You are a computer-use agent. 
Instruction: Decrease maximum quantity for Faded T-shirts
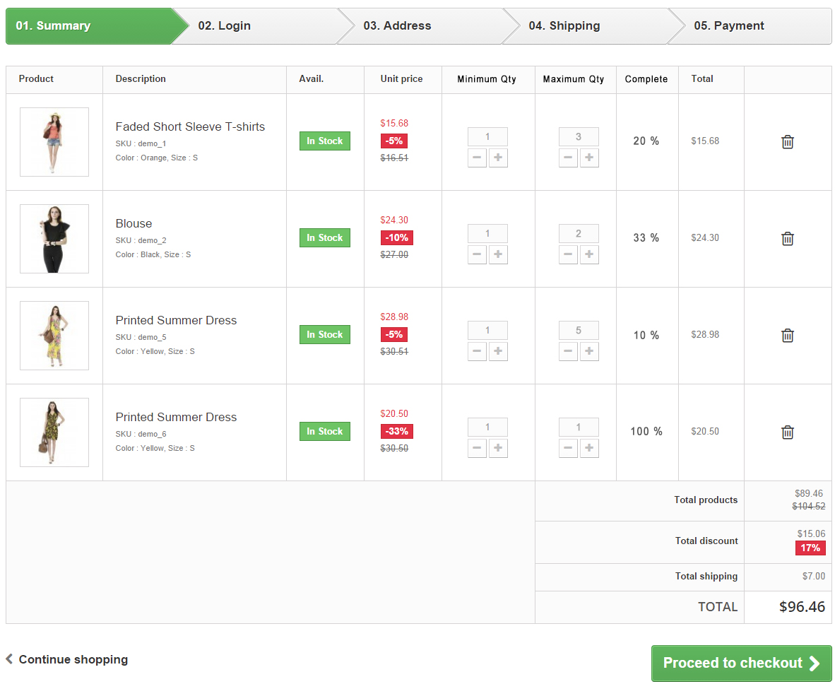568,158
